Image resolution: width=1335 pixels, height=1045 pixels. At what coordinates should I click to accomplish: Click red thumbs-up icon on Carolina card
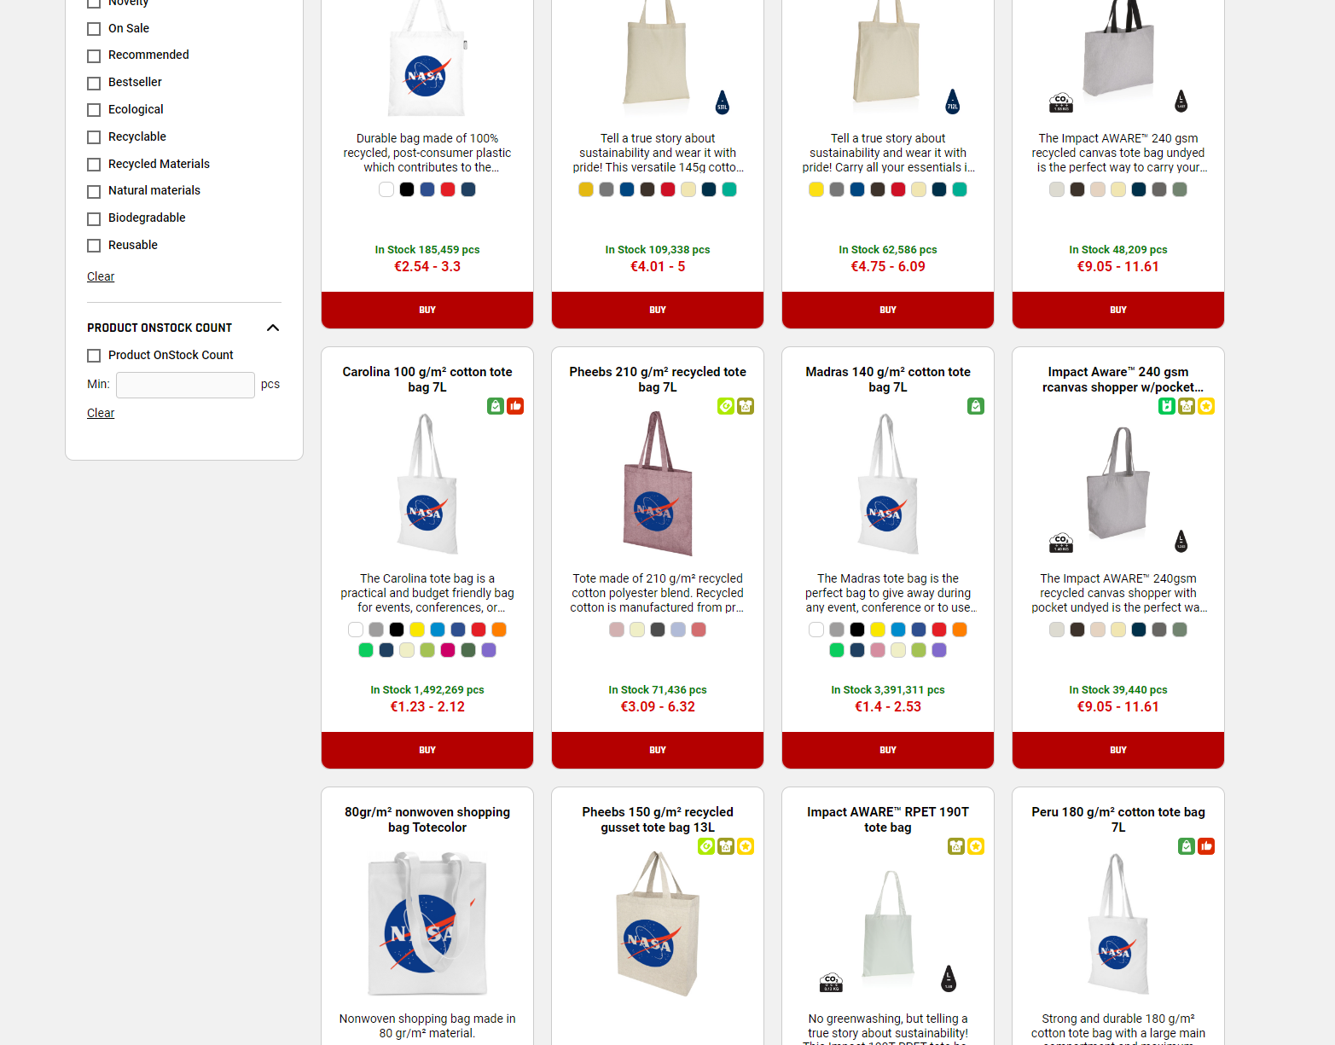515,406
